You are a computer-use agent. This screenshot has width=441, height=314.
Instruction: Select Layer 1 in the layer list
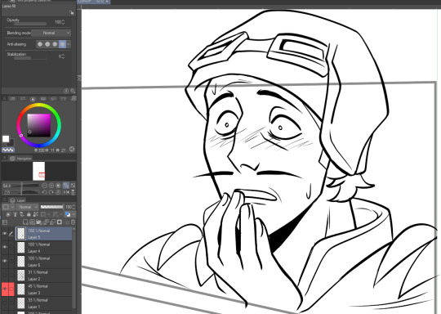(x=43, y=303)
